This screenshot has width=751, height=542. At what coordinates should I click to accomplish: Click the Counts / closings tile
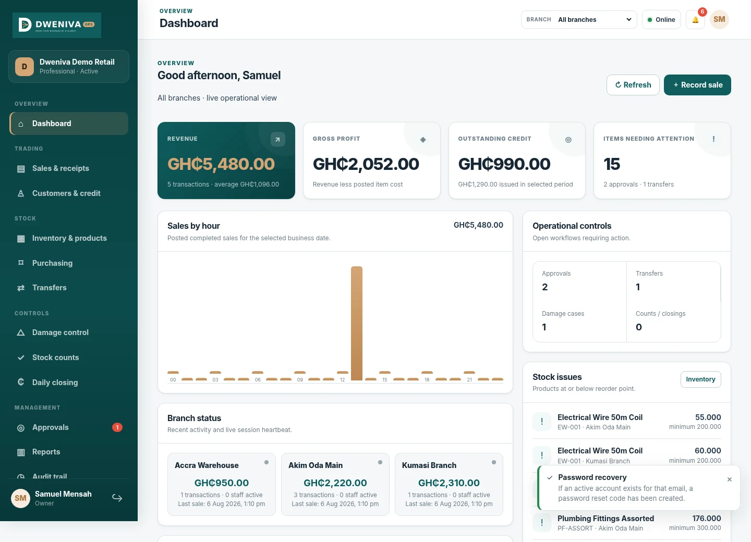coord(674,322)
